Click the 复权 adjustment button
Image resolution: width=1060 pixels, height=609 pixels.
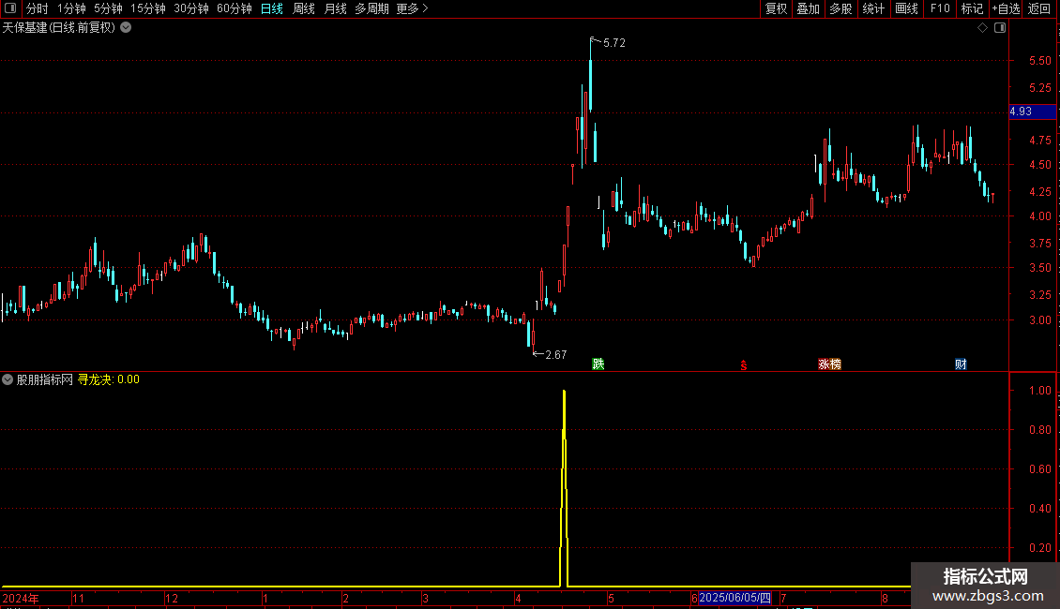pos(776,8)
